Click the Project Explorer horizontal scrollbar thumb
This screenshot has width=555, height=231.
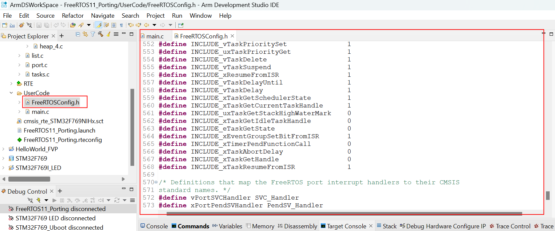pyautogui.click(x=29, y=179)
